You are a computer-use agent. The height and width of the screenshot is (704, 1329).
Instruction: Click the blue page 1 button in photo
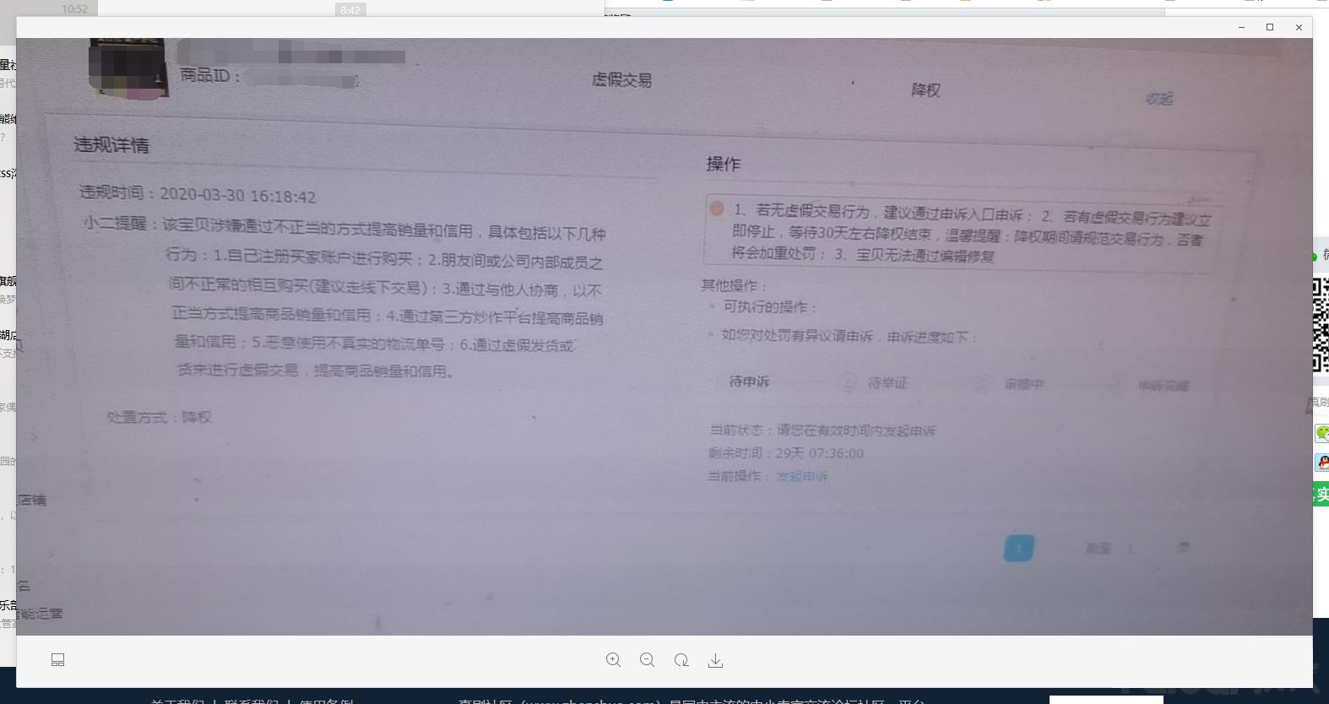[1019, 549]
